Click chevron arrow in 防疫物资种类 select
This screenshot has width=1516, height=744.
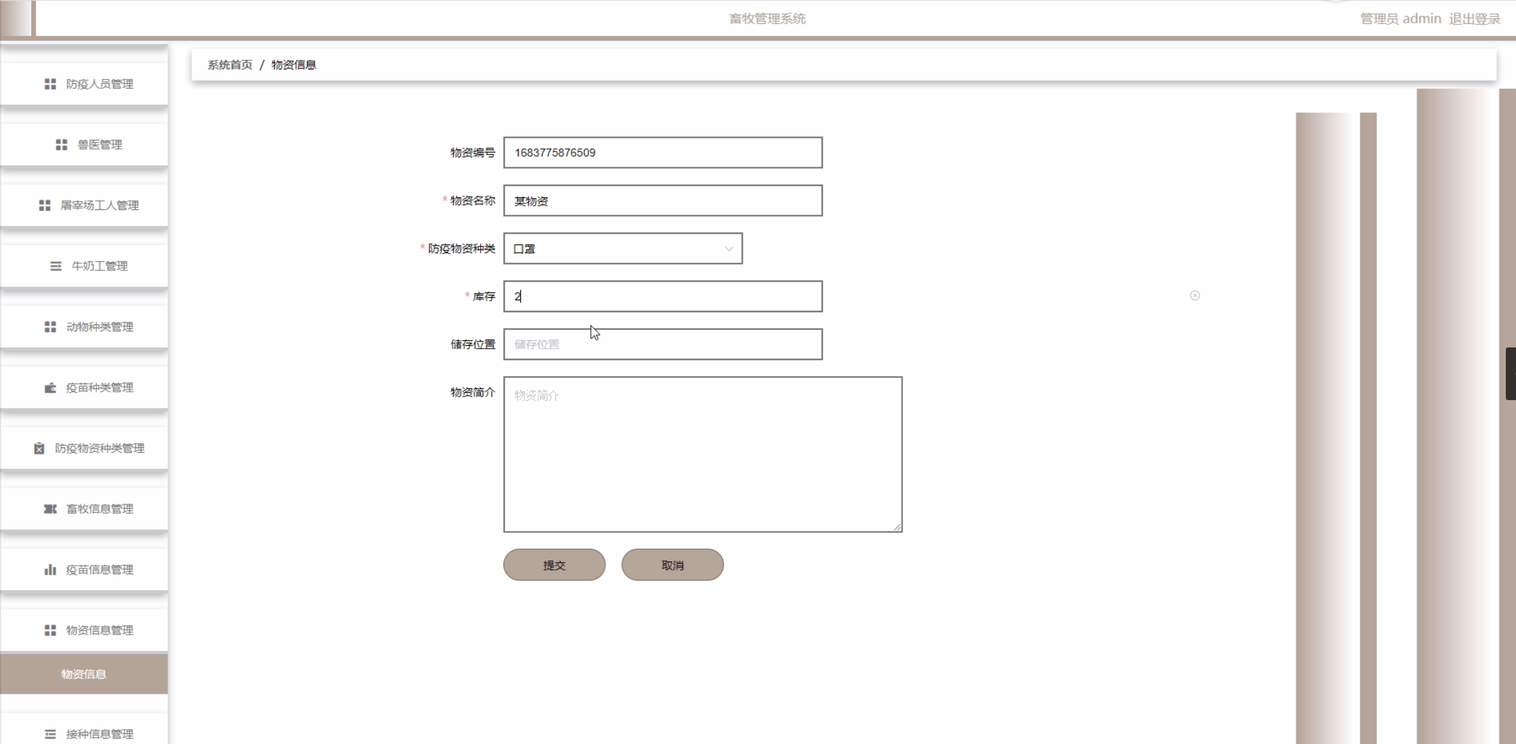(x=728, y=249)
